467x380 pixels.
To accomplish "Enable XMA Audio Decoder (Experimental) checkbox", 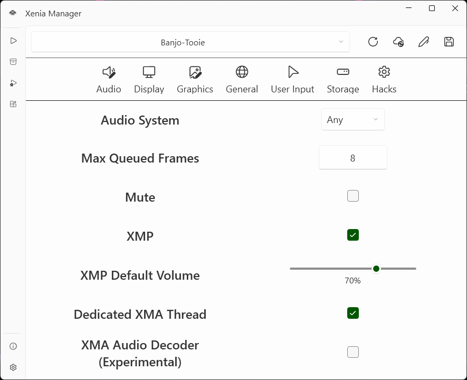I will (x=353, y=352).
